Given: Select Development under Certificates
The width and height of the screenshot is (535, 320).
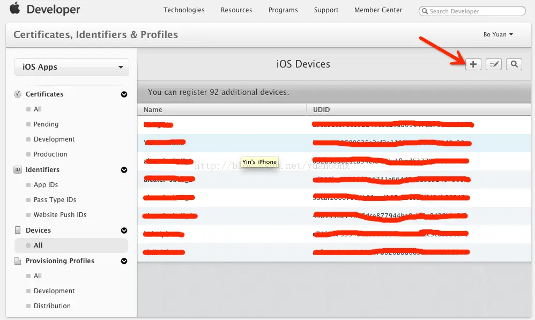Looking at the screenshot, I should click(x=54, y=139).
